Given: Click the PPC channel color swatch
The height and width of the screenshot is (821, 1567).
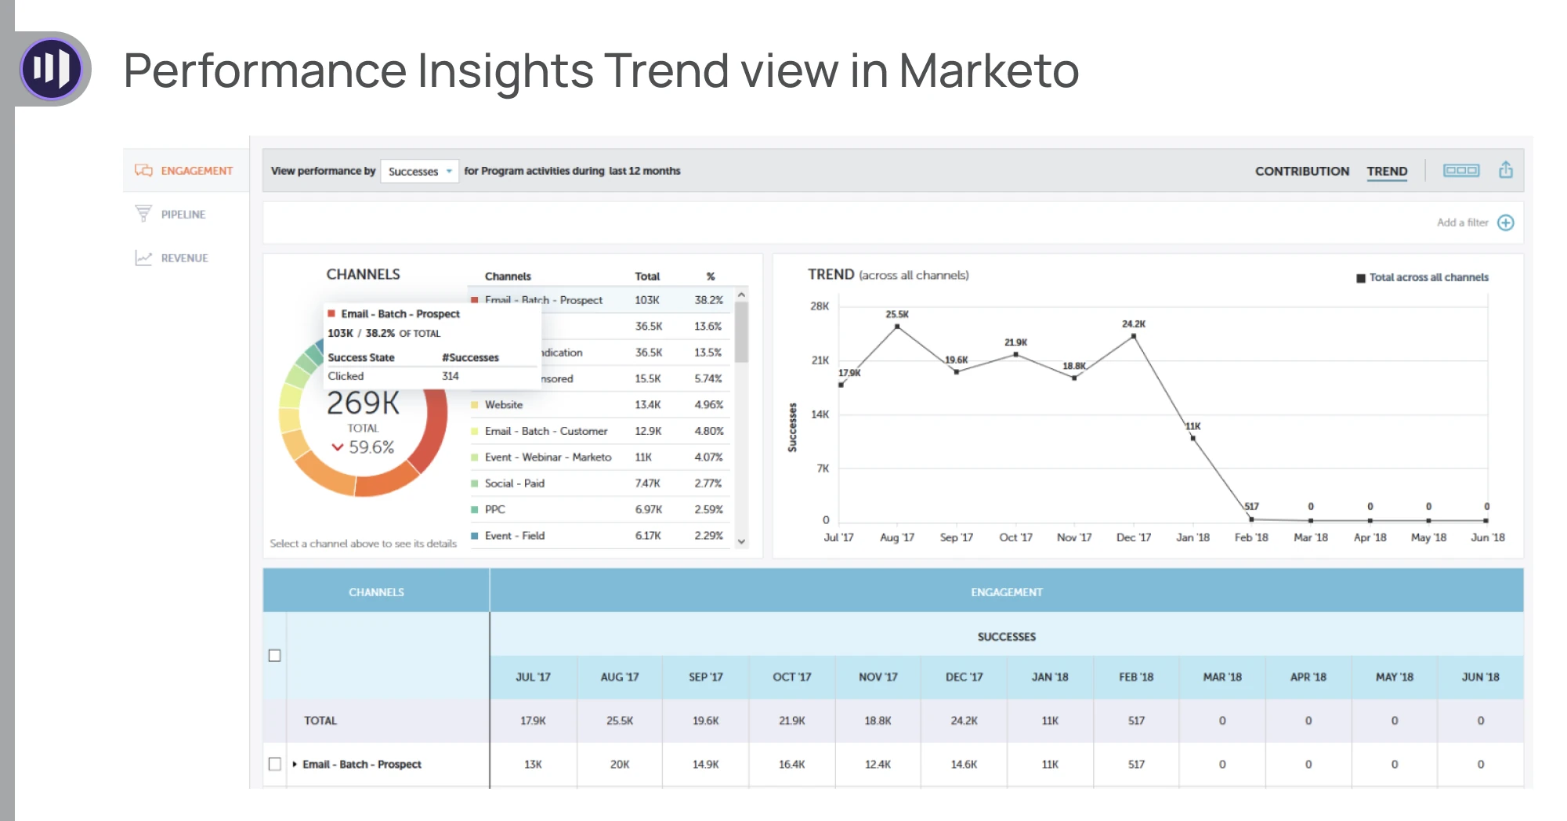Looking at the screenshot, I should click(x=474, y=509).
